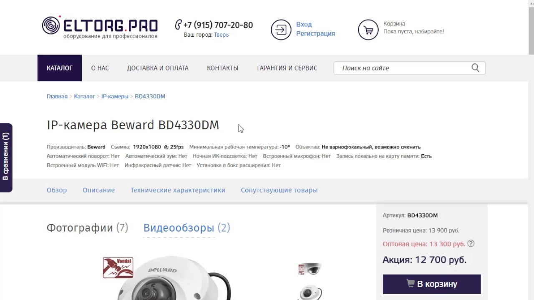Image resolution: width=534 pixels, height=300 pixels.
Task: Click the IP-камеры breadcrumb link
Action: click(x=115, y=96)
